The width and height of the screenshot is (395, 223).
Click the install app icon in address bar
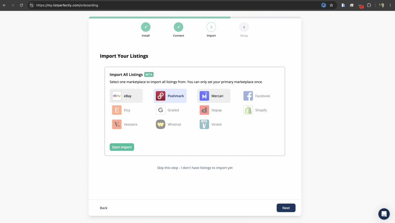pyautogui.click(x=324, y=5)
